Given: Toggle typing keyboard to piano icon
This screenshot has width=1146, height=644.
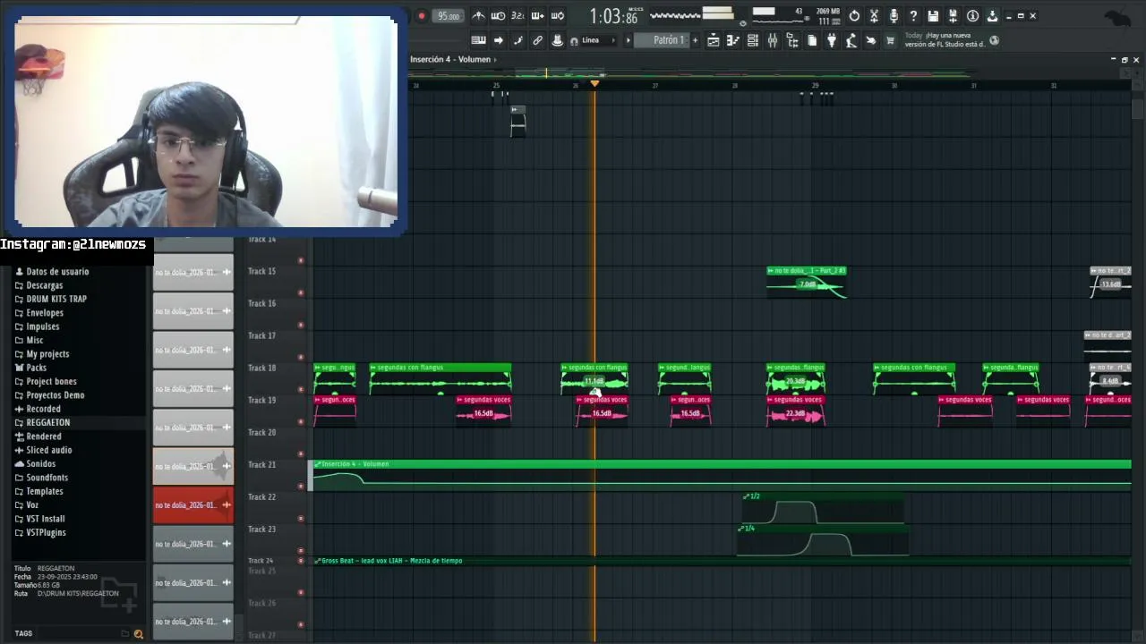Looking at the screenshot, I should coord(478,40).
